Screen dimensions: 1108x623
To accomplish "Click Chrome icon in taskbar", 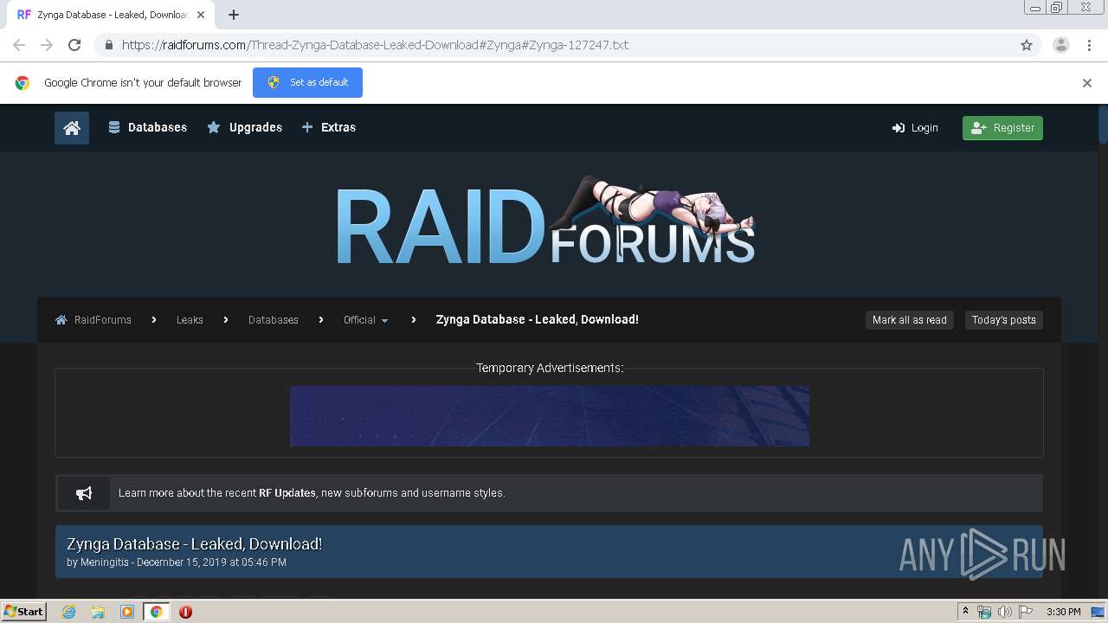I will point(157,612).
